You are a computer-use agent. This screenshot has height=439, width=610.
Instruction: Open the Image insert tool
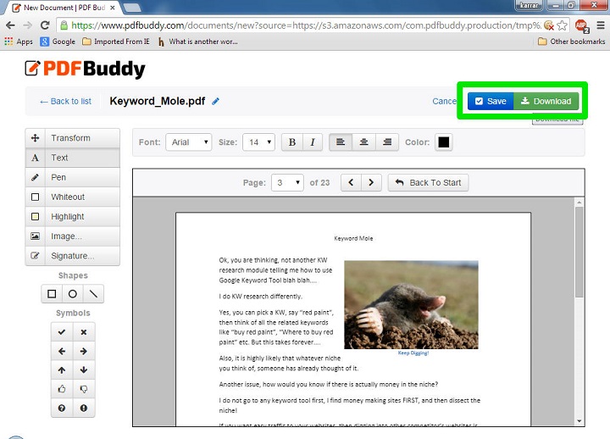(72, 236)
